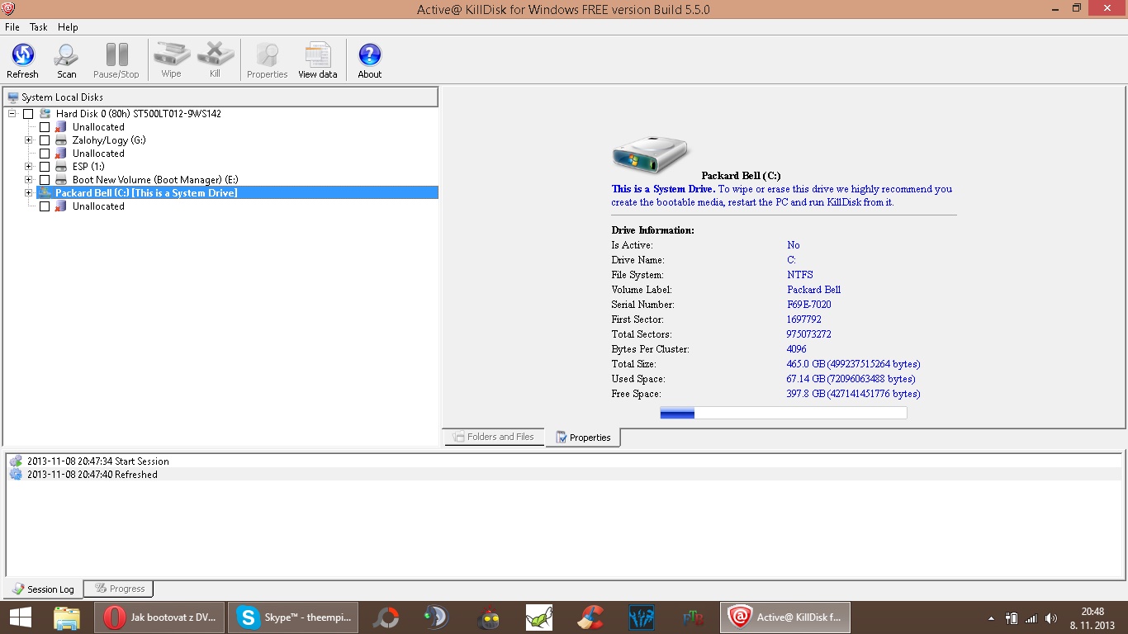Image resolution: width=1128 pixels, height=634 pixels.
Task: Show hidden system tray icons arrow
Action: [991, 617]
